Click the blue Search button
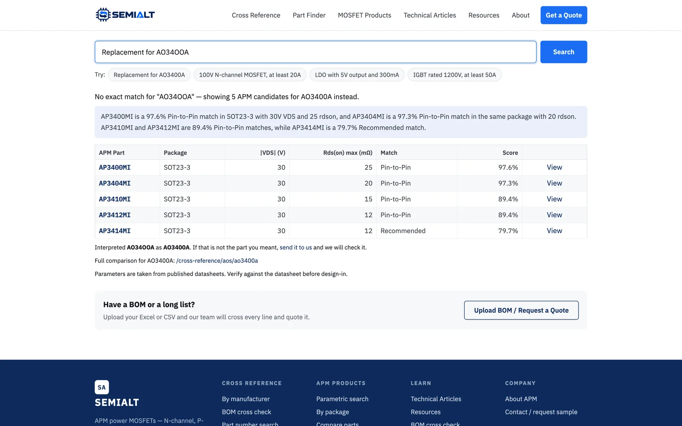The height and width of the screenshot is (426, 682). tap(564, 52)
